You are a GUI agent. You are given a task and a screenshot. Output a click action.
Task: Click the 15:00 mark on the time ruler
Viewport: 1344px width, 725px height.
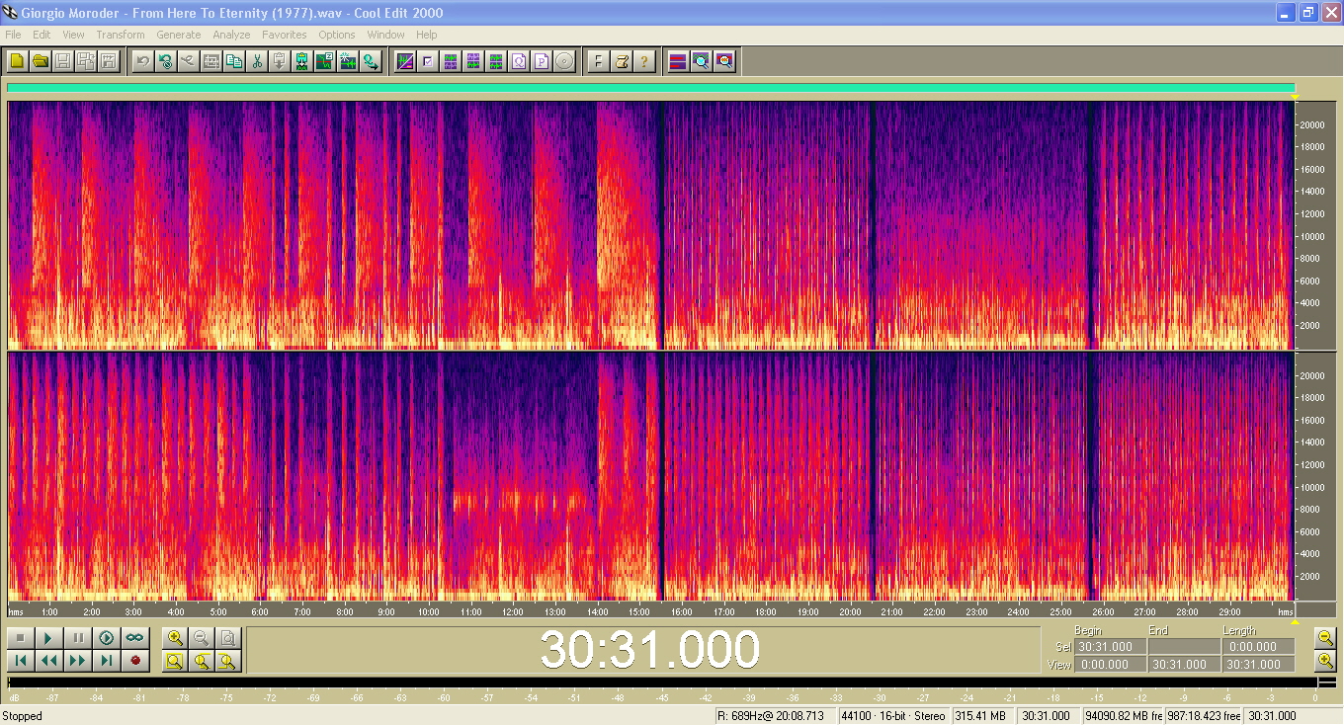point(639,612)
